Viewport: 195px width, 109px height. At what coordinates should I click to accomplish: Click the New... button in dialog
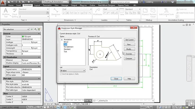click(129, 45)
